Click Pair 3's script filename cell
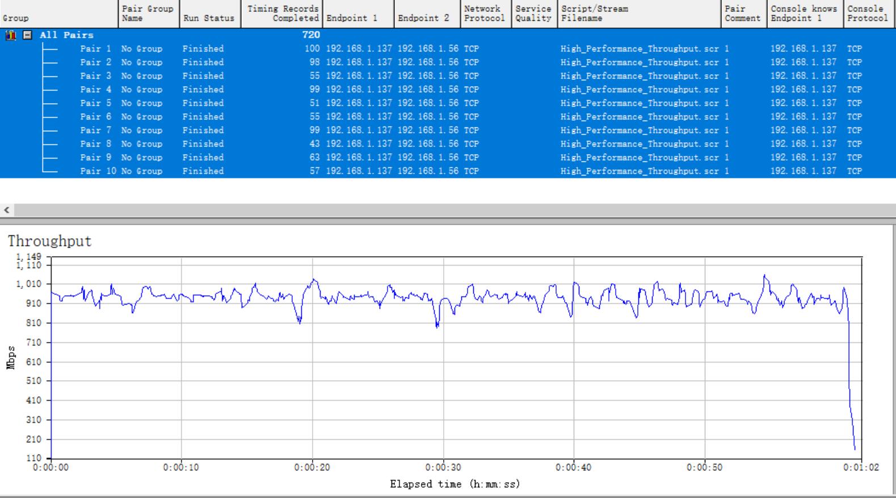This screenshot has width=896, height=498. [639, 76]
